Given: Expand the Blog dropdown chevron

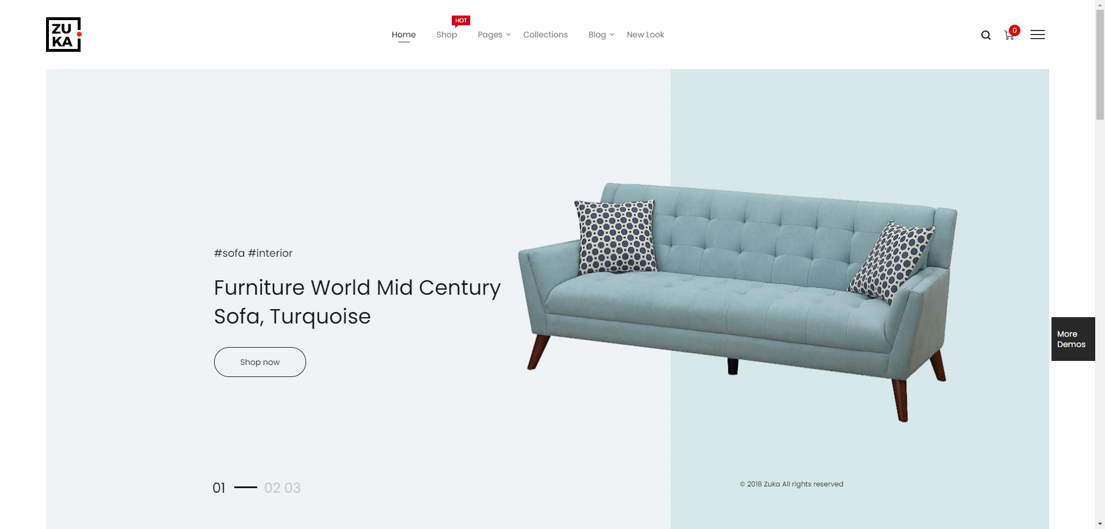Looking at the screenshot, I should pos(612,35).
